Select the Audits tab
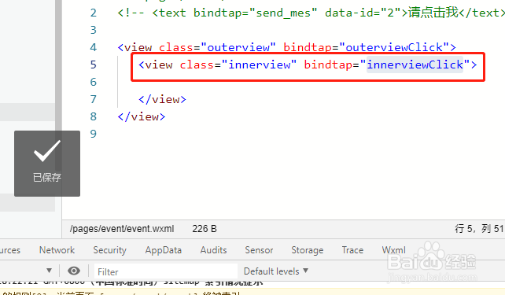Viewport: 505px width, 295px height. click(213, 250)
